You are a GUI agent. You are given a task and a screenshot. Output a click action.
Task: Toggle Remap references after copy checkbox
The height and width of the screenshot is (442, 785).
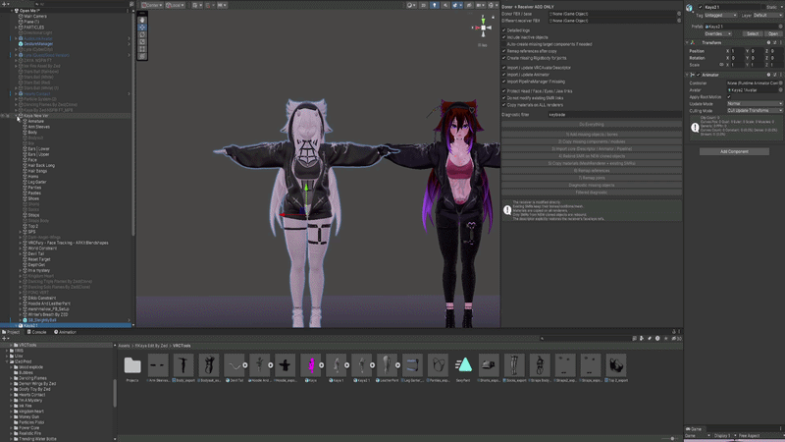(x=504, y=51)
